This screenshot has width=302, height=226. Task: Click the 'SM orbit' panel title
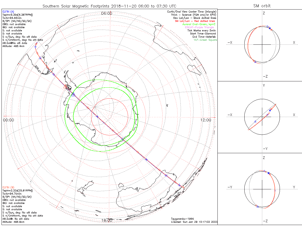pos(262,6)
